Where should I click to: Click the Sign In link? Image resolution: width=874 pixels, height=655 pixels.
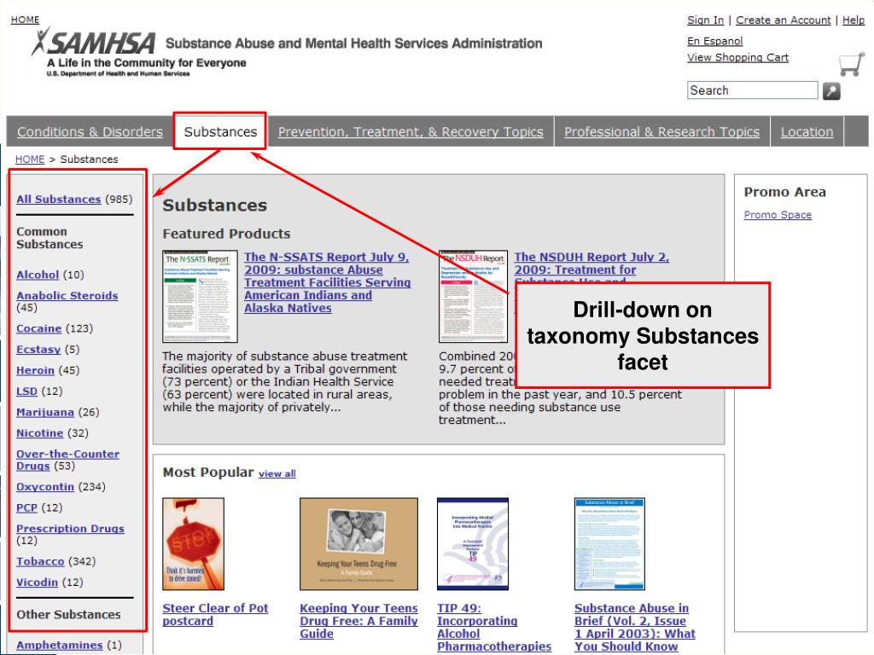[705, 20]
